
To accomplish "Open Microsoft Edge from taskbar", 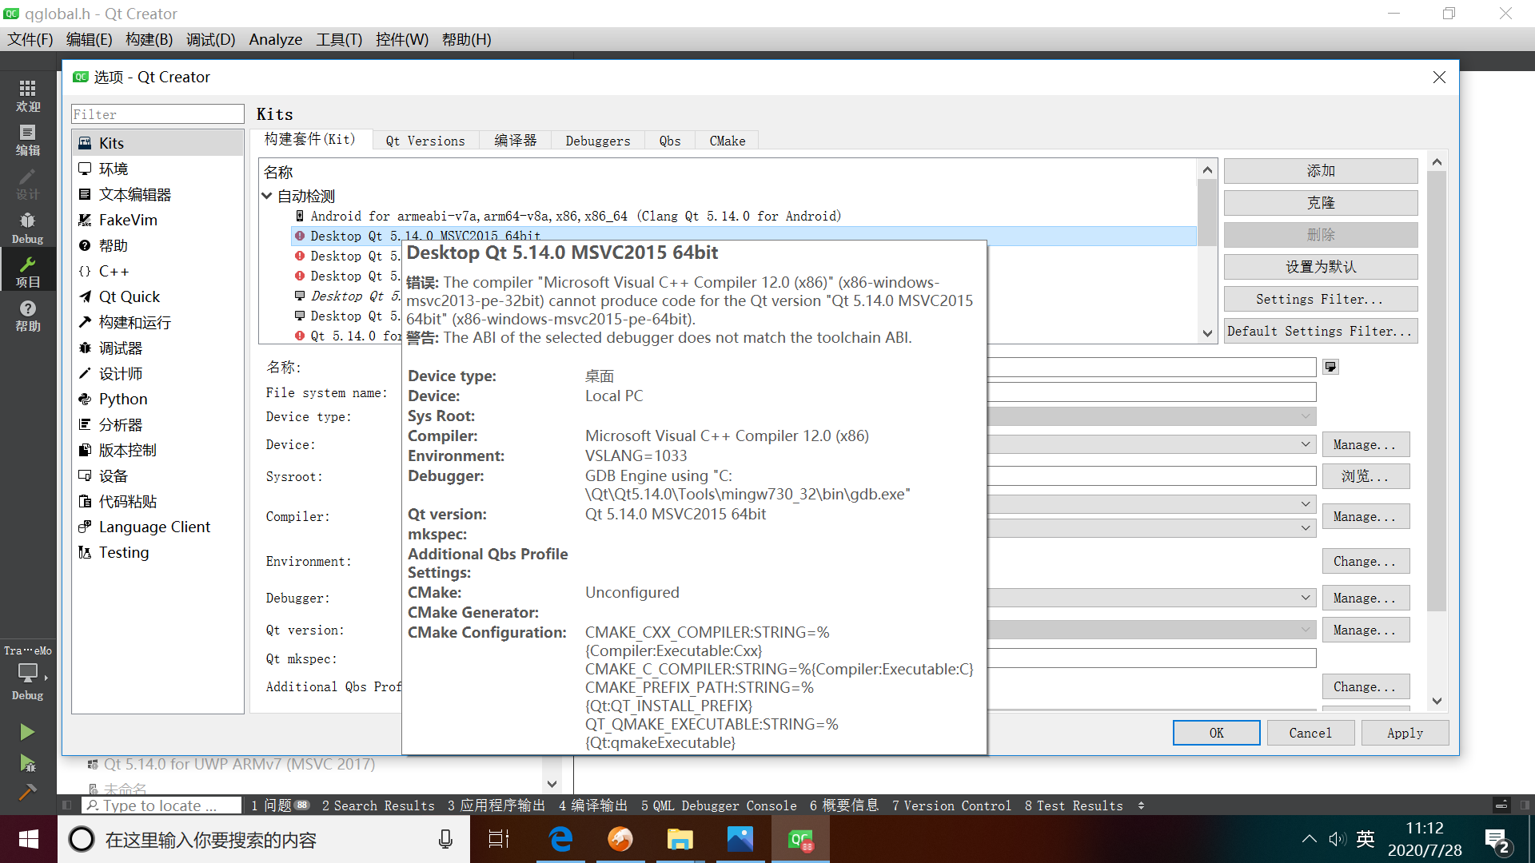I will click(x=560, y=839).
